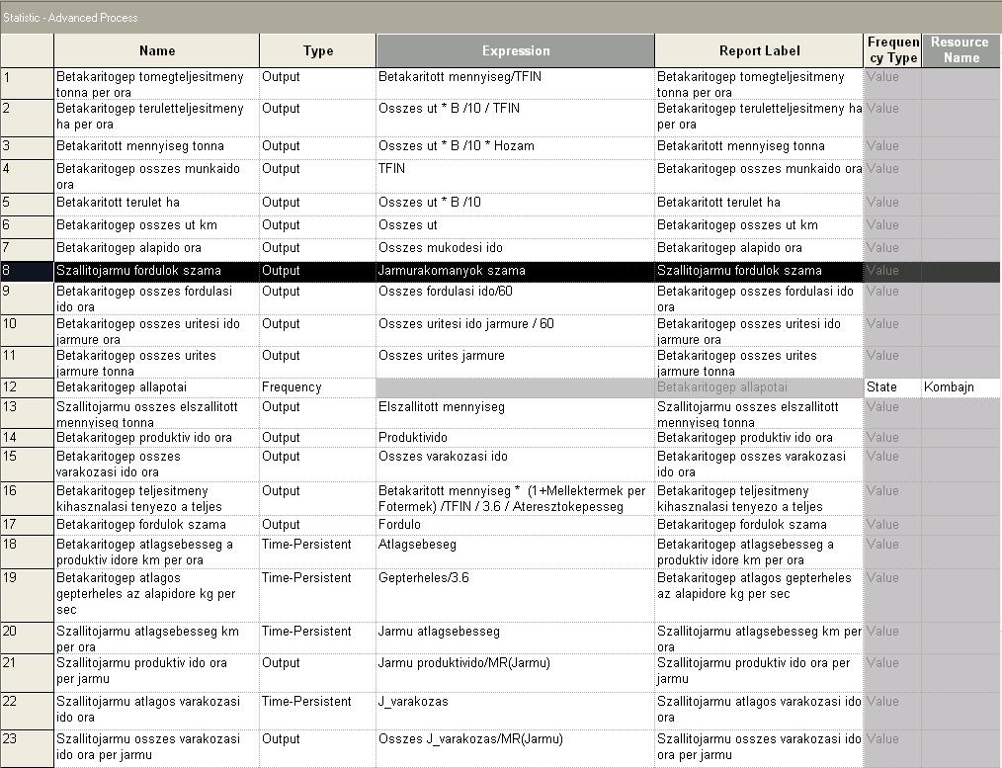The height and width of the screenshot is (768, 1002).
Task: Click 'Time-Persistent' type cell in row 22
Action: (x=317, y=711)
